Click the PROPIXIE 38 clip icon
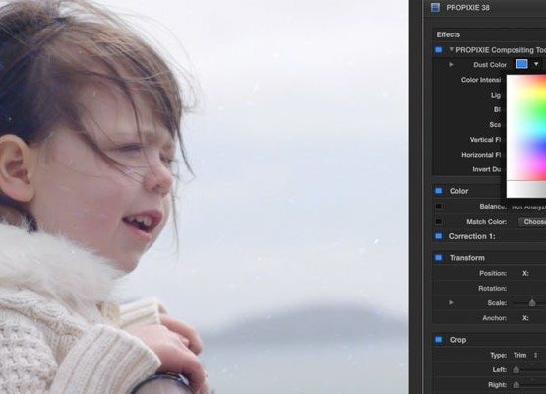This screenshot has width=546, height=394. coord(435,7)
